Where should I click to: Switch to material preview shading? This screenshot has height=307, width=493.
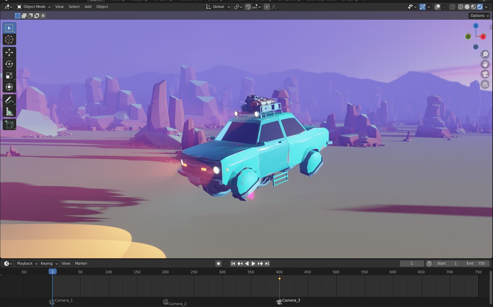473,7
